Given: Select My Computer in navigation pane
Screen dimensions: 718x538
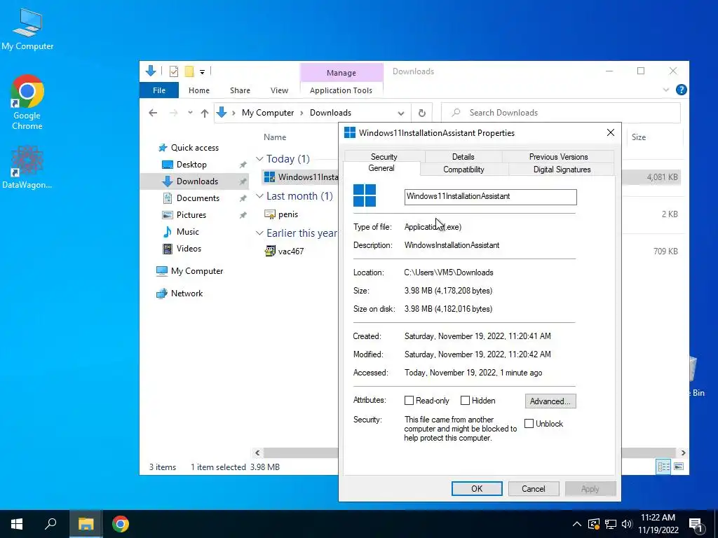Looking at the screenshot, I should tap(197, 271).
